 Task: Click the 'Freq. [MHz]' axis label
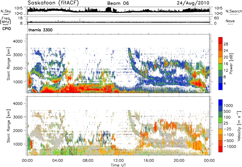pos(6,20)
